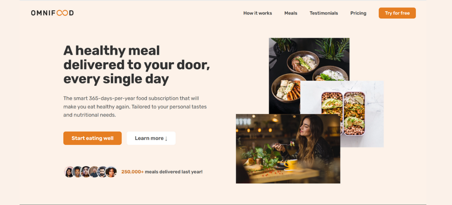Go to the Meals nav link
Image resolution: width=452 pixels, height=205 pixels.
291,13
